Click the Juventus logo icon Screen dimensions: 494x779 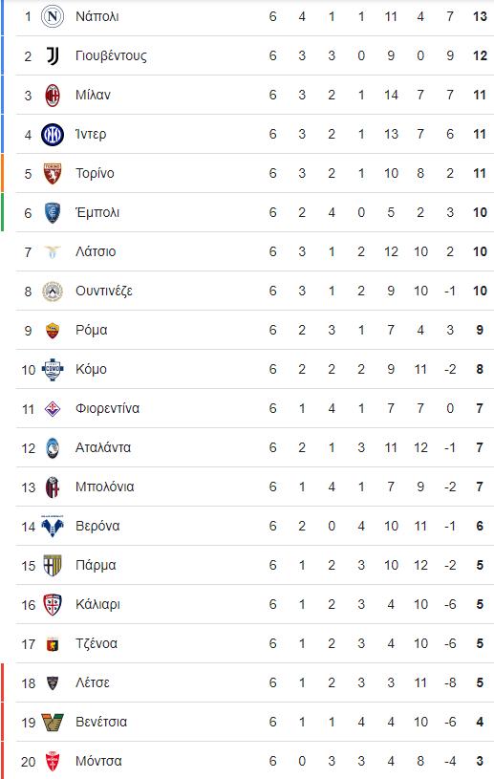point(53,55)
